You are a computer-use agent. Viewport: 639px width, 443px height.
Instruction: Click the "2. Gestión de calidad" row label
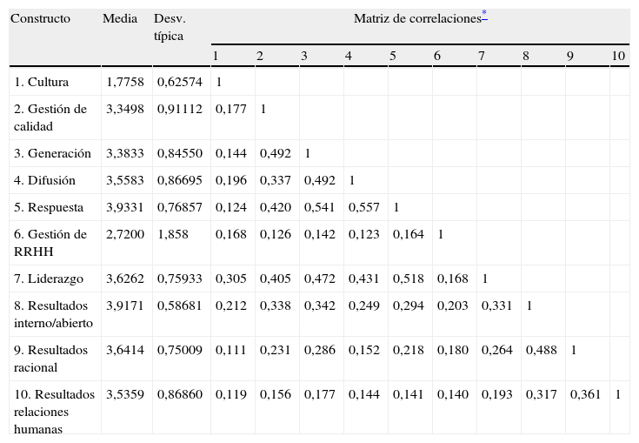tap(50, 117)
